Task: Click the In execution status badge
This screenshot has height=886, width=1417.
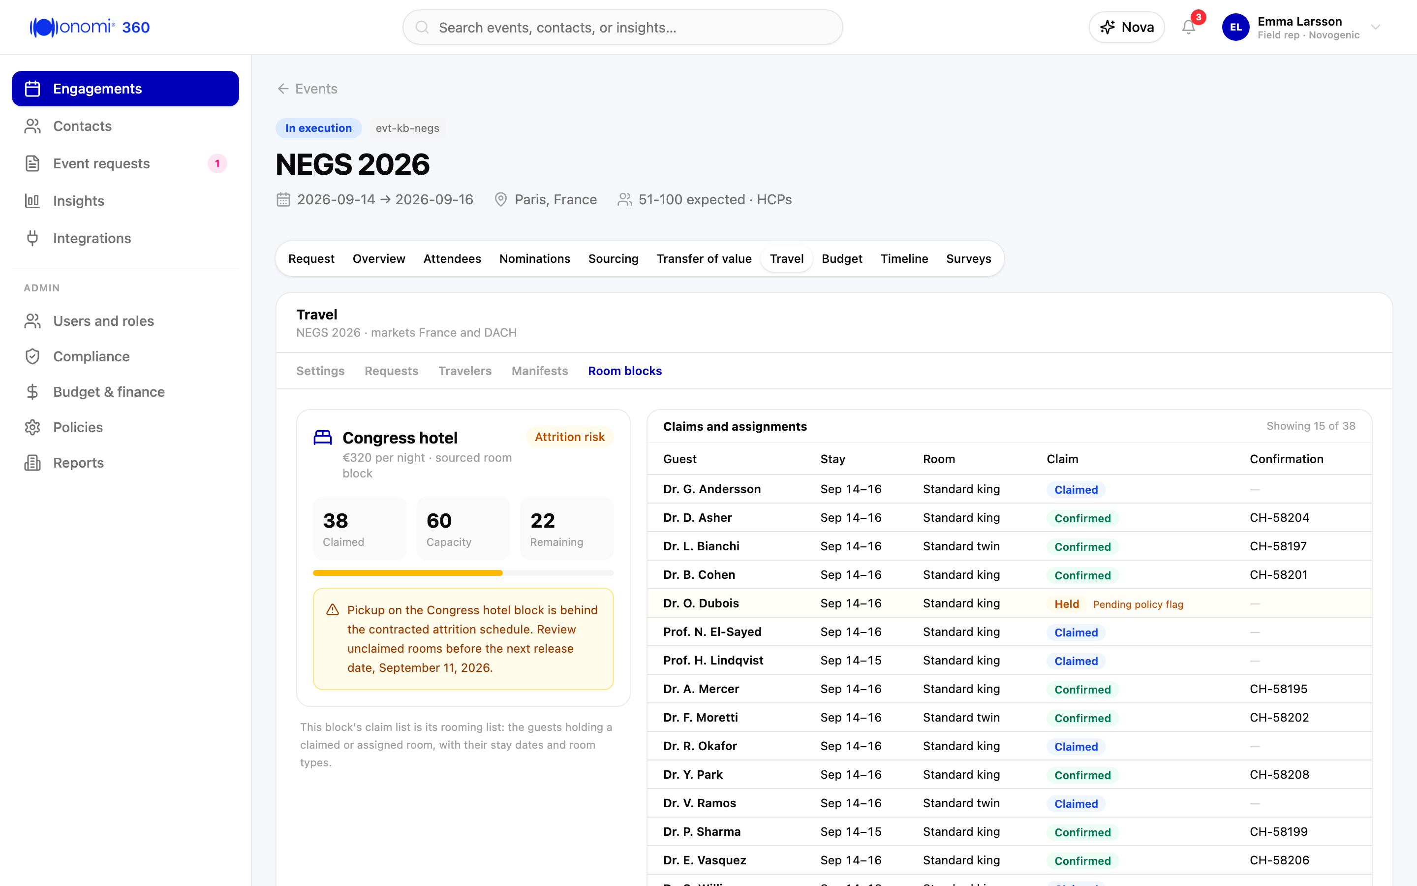Action: [x=318, y=128]
